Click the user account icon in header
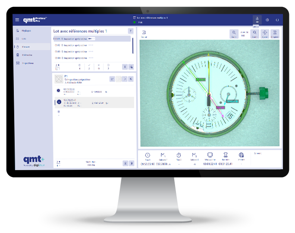Image resolution: width=295 pixels, height=233 pixels. click(257, 19)
